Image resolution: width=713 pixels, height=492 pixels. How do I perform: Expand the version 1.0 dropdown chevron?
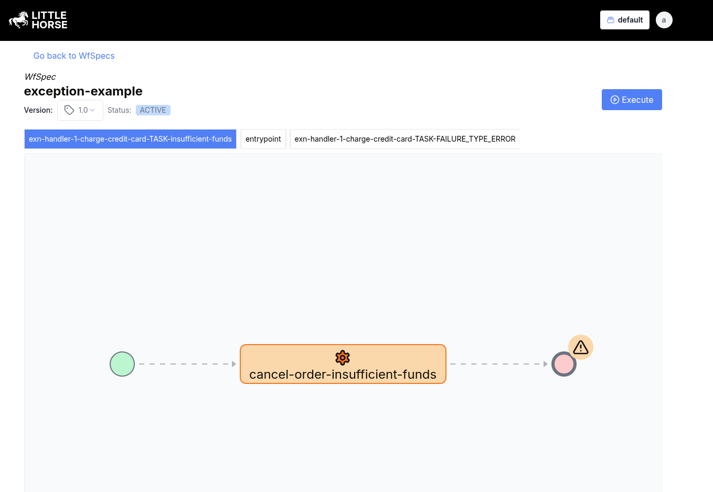click(92, 110)
